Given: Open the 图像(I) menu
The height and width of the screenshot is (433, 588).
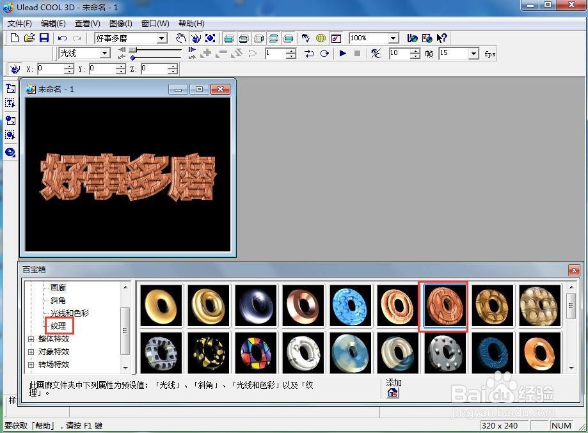Looking at the screenshot, I should pos(121,24).
